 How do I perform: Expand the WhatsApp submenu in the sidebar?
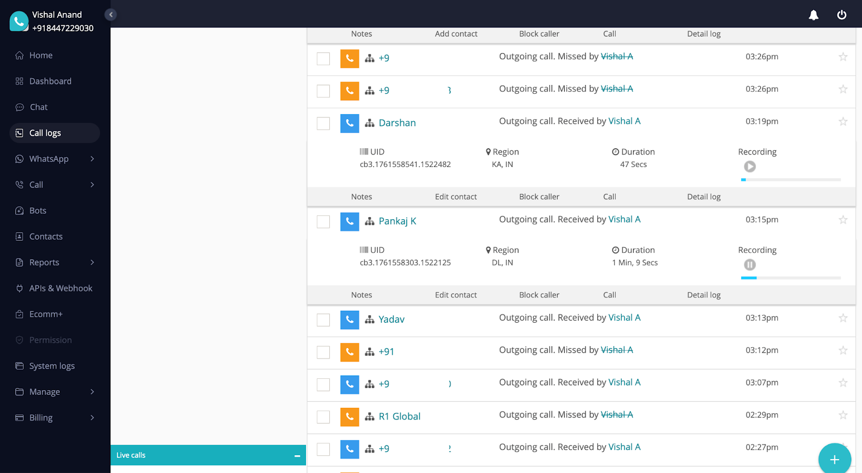[92, 159]
